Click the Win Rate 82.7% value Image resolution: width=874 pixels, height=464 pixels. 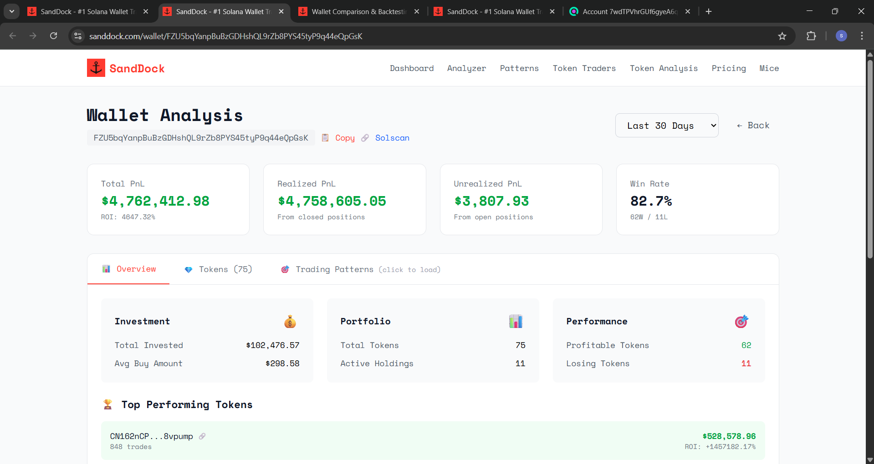[651, 201]
